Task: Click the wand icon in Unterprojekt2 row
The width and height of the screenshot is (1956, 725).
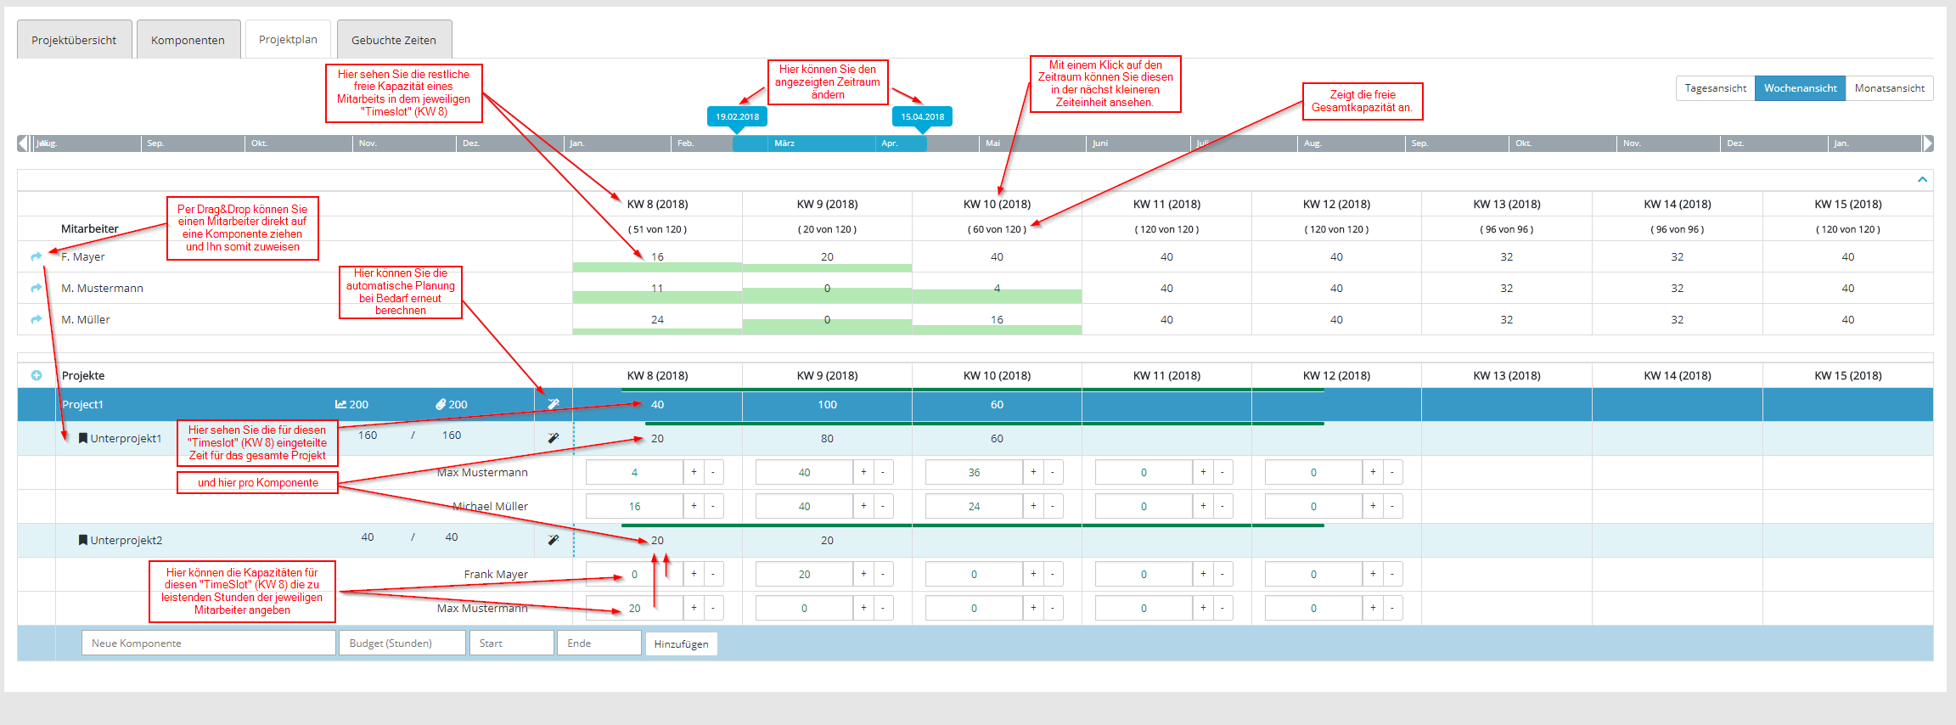Action: pyautogui.click(x=554, y=540)
